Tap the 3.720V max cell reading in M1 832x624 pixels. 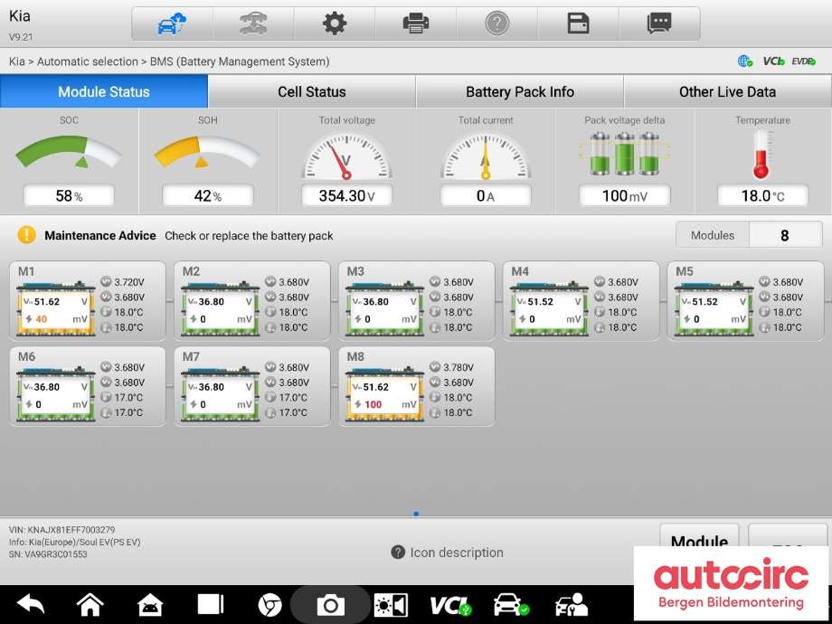pyautogui.click(x=129, y=282)
